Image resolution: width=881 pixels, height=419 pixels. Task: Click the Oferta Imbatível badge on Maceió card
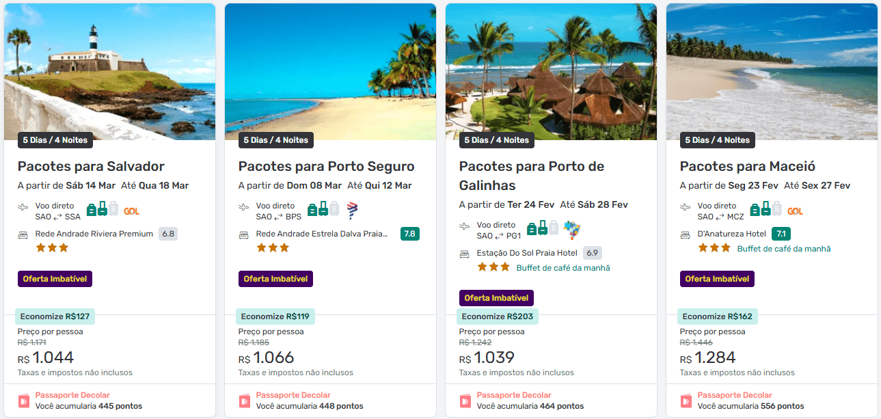click(x=717, y=279)
